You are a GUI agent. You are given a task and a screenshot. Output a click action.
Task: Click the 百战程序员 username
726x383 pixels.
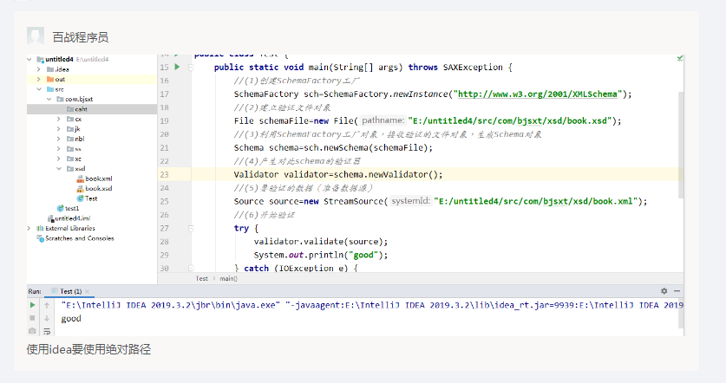pos(81,37)
